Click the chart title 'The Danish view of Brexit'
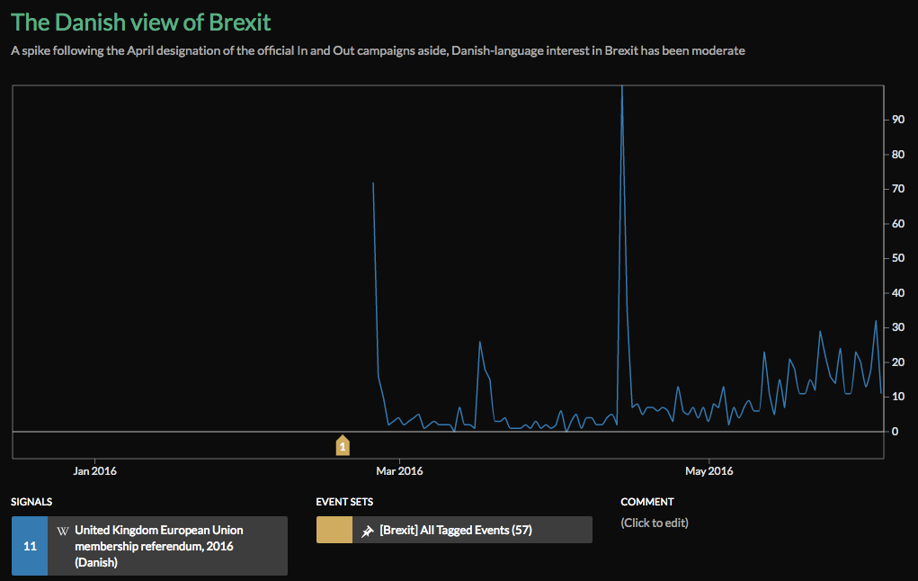The height and width of the screenshot is (581, 918). click(x=141, y=22)
